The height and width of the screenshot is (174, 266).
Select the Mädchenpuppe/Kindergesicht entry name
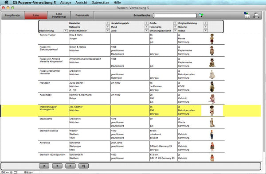(x=48, y=108)
